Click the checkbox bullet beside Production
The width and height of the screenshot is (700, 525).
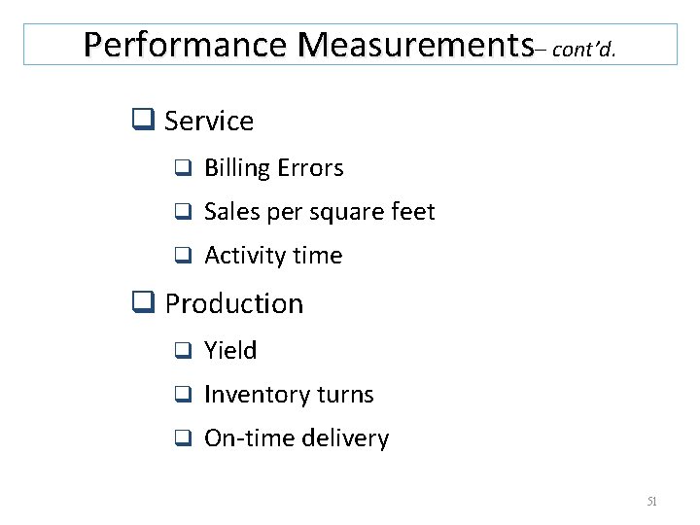[x=143, y=301]
